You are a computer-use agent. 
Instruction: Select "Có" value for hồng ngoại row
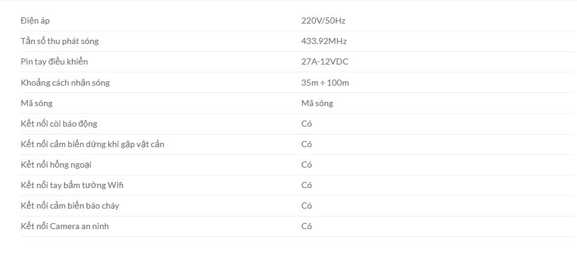coord(306,165)
